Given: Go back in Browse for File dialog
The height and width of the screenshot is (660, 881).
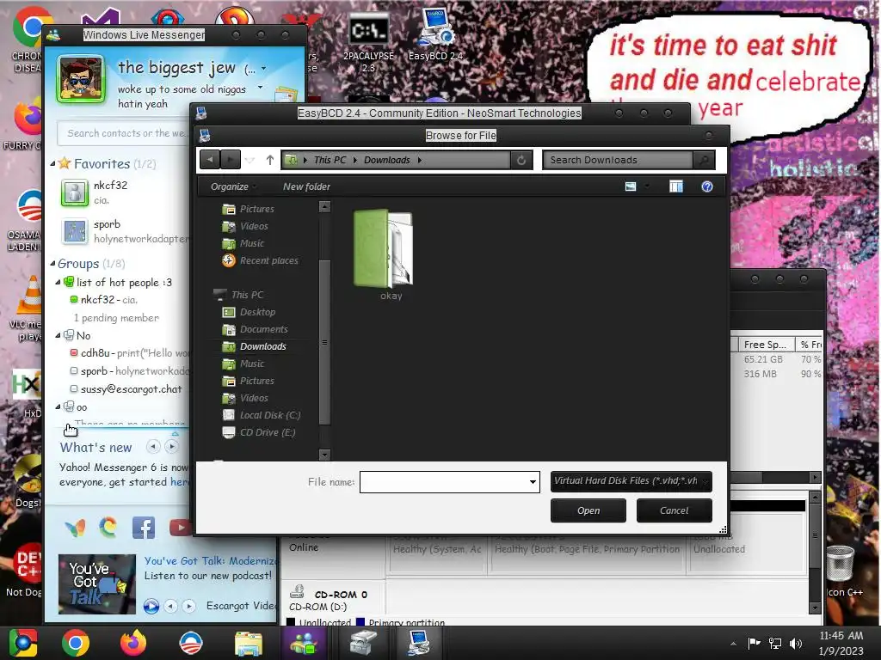Looking at the screenshot, I should pyautogui.click(x=210, y=160).
